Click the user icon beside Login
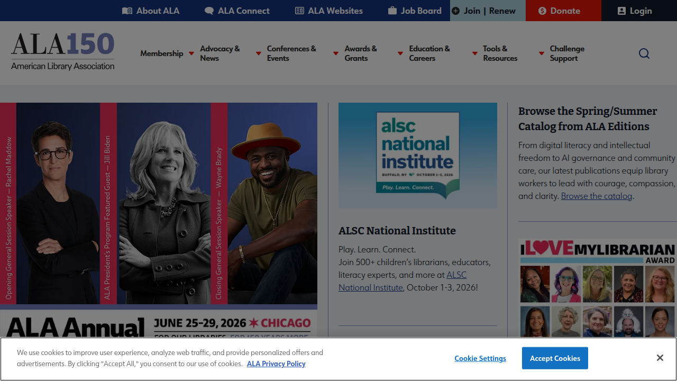The height and width of the screenshot is (381, 677). (621, 11)
